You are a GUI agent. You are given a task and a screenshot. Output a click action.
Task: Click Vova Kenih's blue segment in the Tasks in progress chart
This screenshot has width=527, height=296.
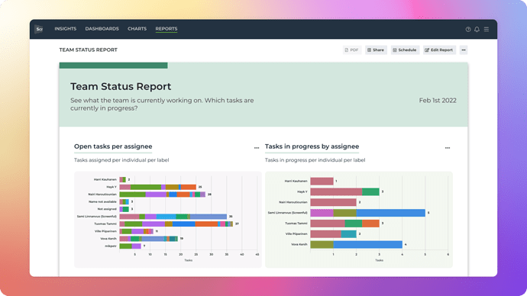(367, 244)
